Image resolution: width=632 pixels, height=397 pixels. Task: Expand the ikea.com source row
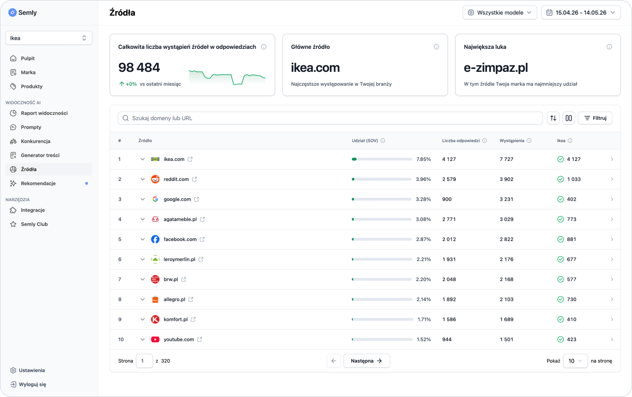pos(143,159)
